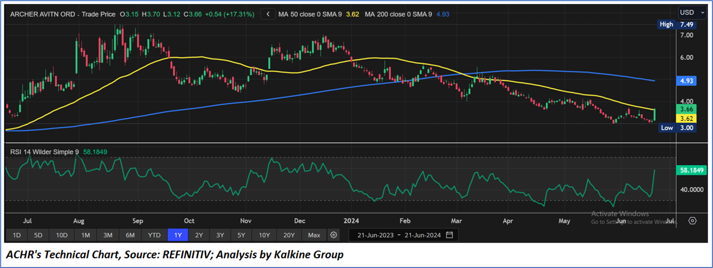Viewport: 713px width, 268px height.
Task: Show the Max time range
Action: tap(314, 235)
